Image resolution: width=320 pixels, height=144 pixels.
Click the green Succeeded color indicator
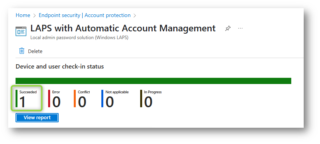pos(17,98)
